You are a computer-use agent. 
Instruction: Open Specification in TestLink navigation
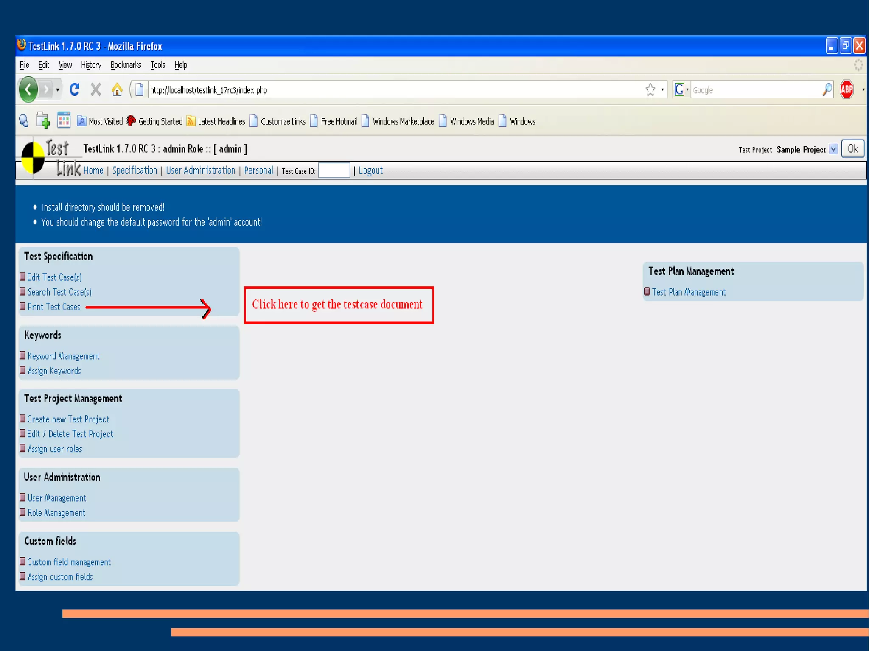[135, 170]
